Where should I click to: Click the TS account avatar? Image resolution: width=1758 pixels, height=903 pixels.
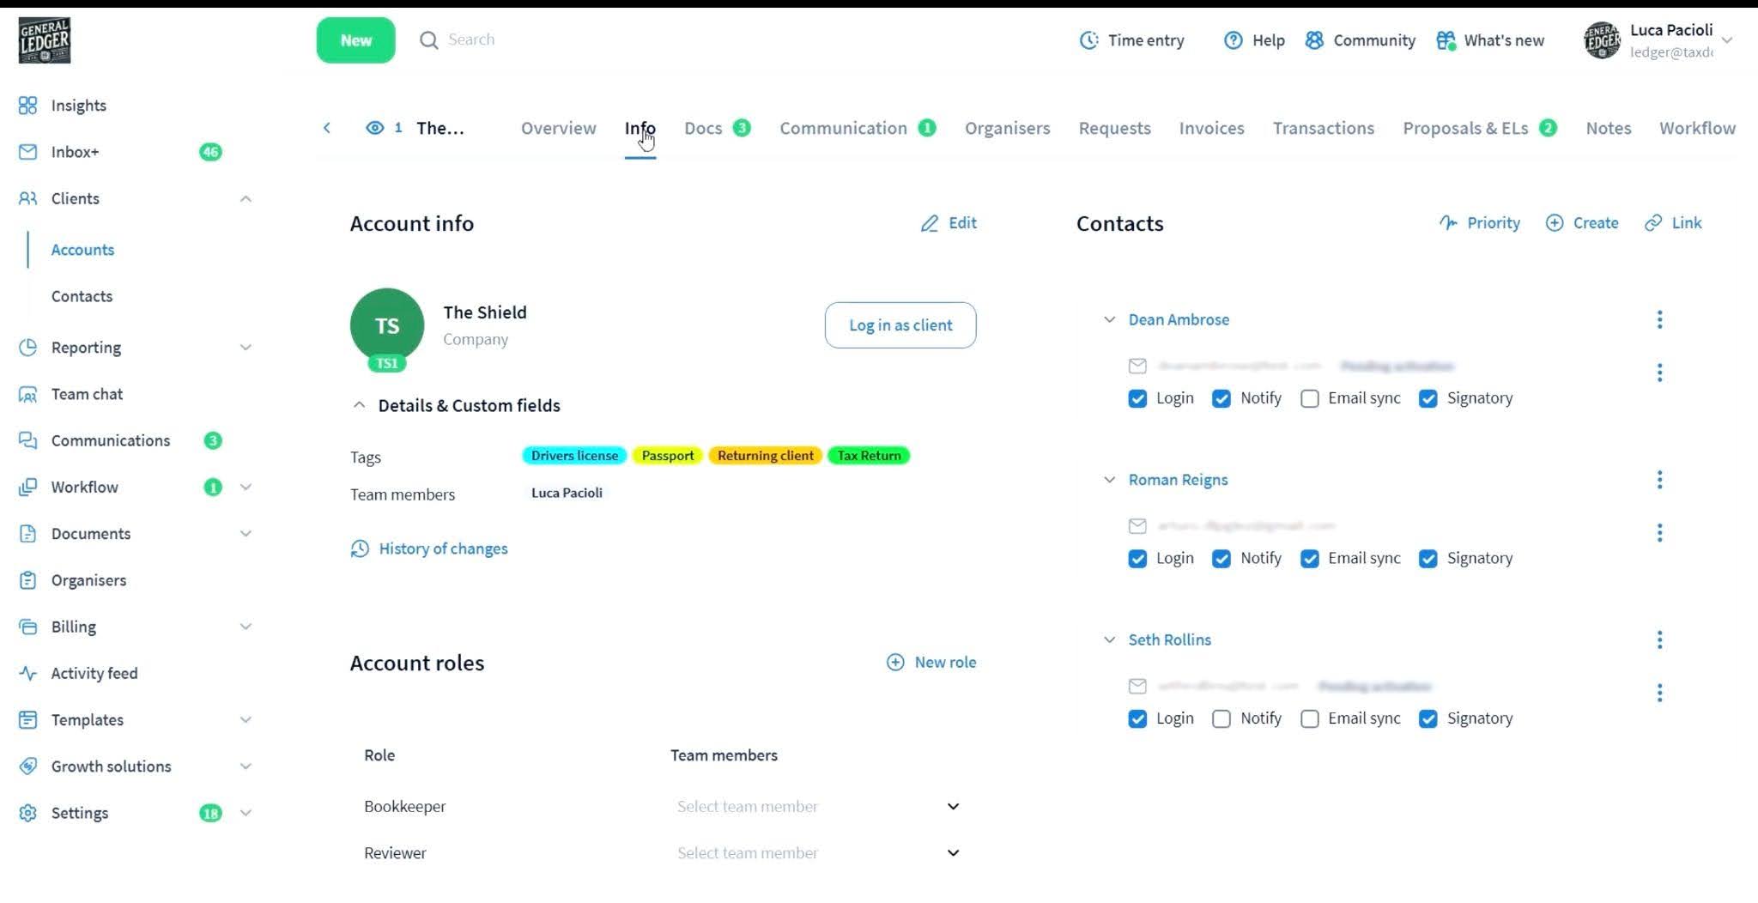(387, 325)
